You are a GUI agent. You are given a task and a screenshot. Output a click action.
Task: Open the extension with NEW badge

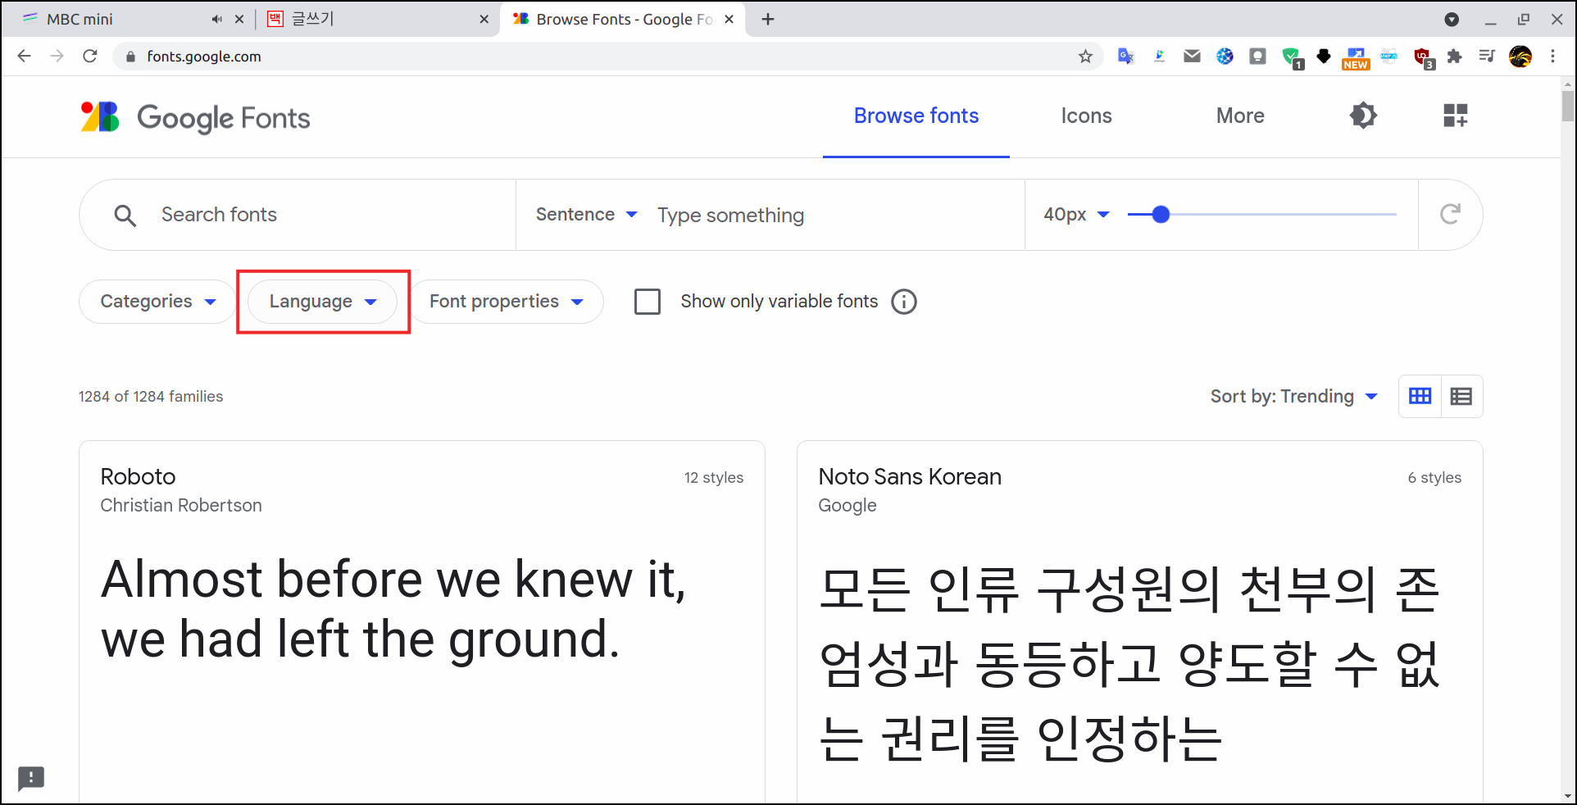[x=1356, y=58]
